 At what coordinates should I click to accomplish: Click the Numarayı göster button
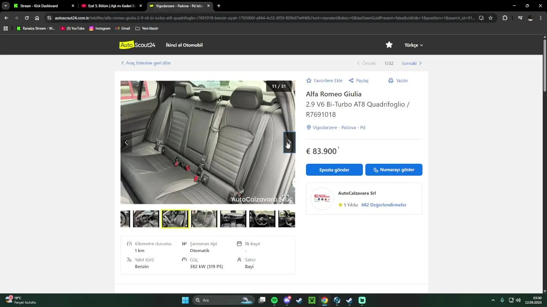click(x=394, y=170)
